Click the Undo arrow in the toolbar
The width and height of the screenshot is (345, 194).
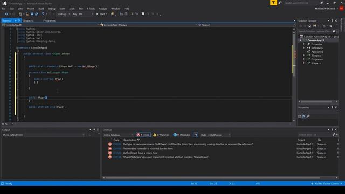(43, 14)
